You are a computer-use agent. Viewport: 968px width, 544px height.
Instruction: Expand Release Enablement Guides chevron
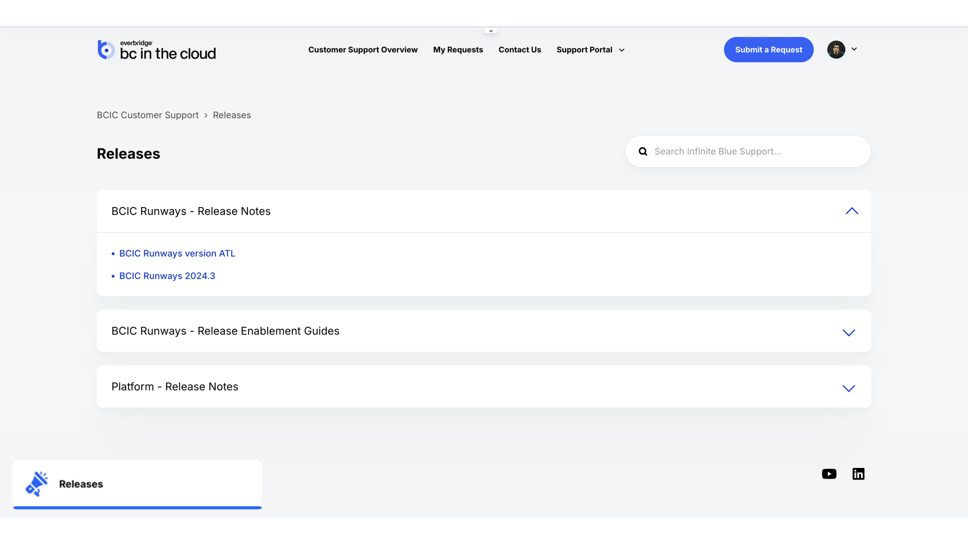point(849,332)
